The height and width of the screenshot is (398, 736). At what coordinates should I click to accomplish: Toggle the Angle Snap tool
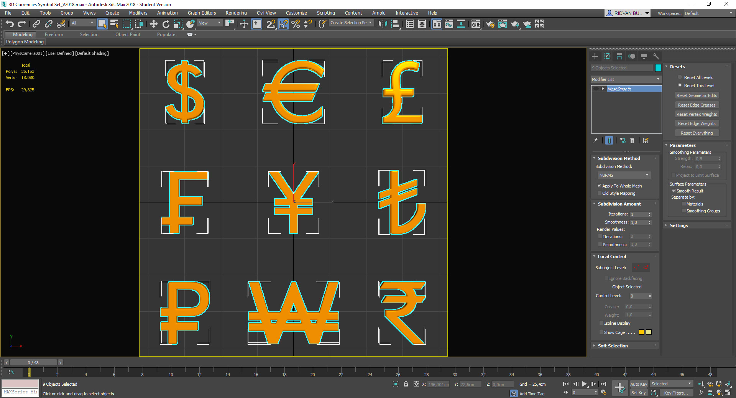pos(283,24)
